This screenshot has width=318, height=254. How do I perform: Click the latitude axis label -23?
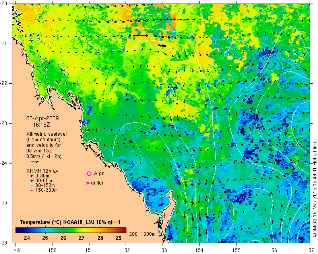(x=4, y=123)
